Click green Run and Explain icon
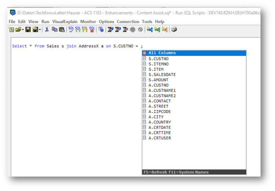Image resolution: width=275 pixels, height=191 pixels. coord(157,29)
